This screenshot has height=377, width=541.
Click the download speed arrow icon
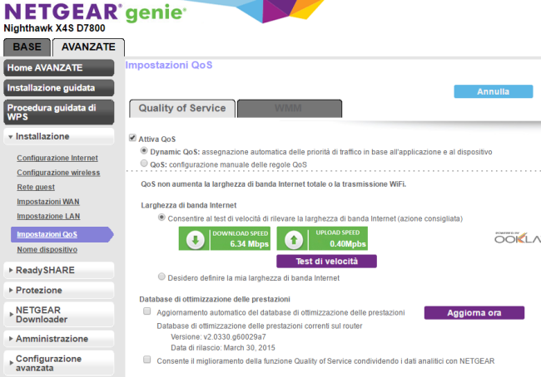click(x=196, y=240)
